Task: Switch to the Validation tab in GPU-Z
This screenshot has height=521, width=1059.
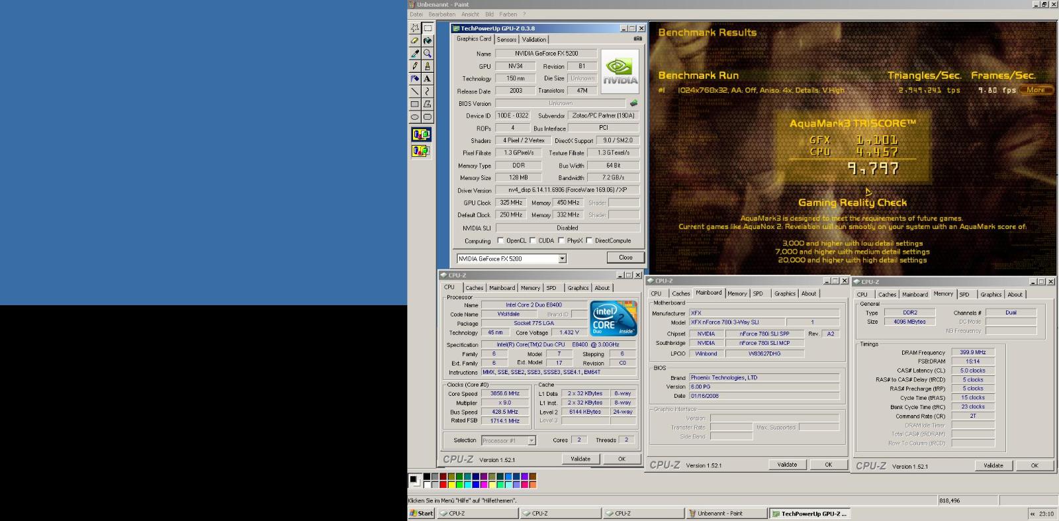Action: [x=534, y=40]
